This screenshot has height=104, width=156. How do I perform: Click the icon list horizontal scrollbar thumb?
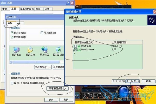(36, 62)
